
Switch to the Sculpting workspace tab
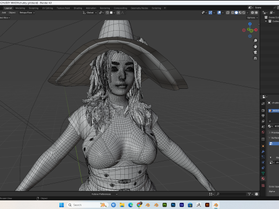pyautogui.click(x=34, y=8)
